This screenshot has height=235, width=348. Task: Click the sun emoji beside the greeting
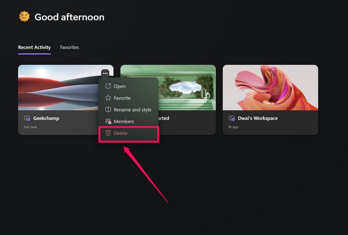click(23, 17)
